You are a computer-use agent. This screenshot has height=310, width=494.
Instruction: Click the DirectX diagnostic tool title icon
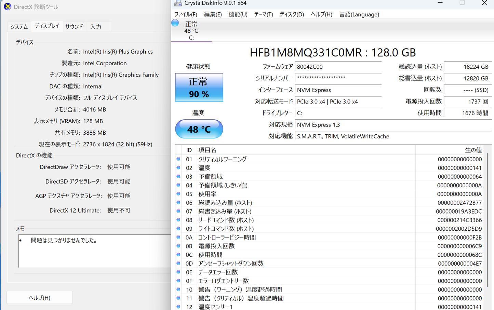point(7,6)
